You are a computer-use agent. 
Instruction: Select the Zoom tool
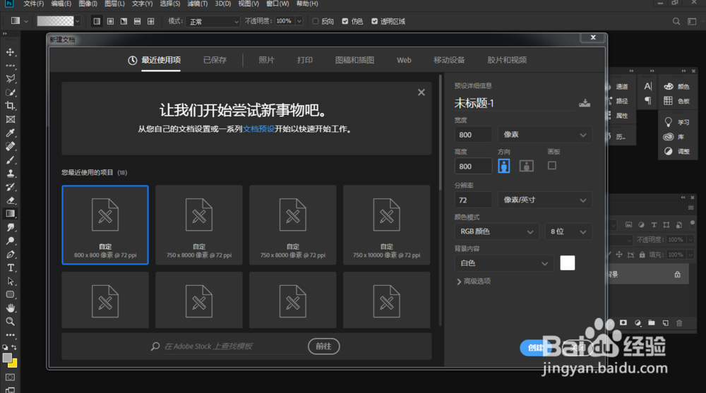[11, 322]
